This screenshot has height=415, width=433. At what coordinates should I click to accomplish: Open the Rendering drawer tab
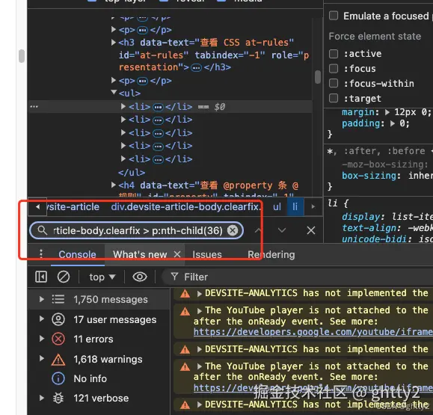[271, 254]
